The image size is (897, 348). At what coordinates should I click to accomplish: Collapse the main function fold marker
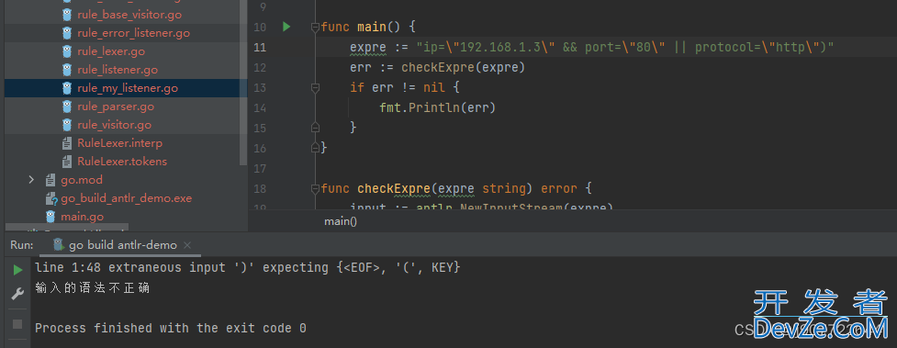pos(315,27)
